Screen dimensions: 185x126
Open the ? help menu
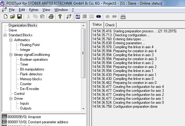tap(73, 10)
